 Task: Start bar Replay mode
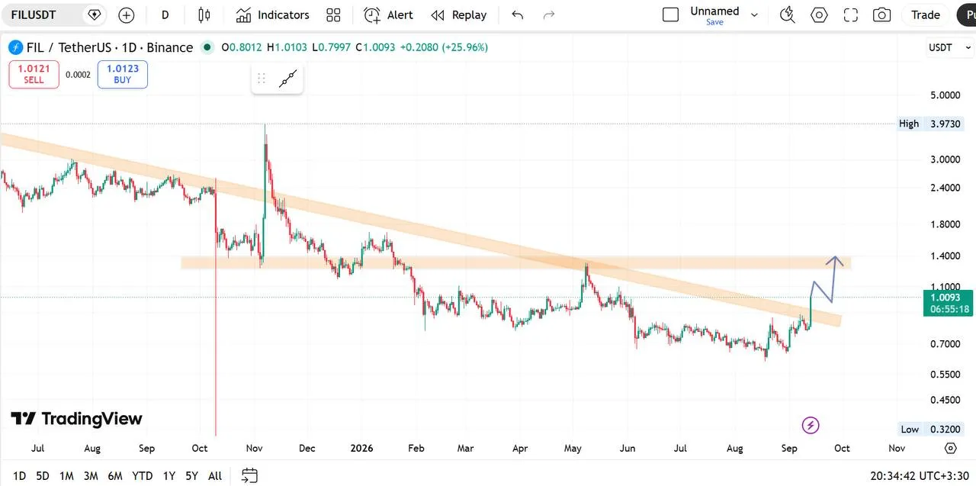pos(458,15)
